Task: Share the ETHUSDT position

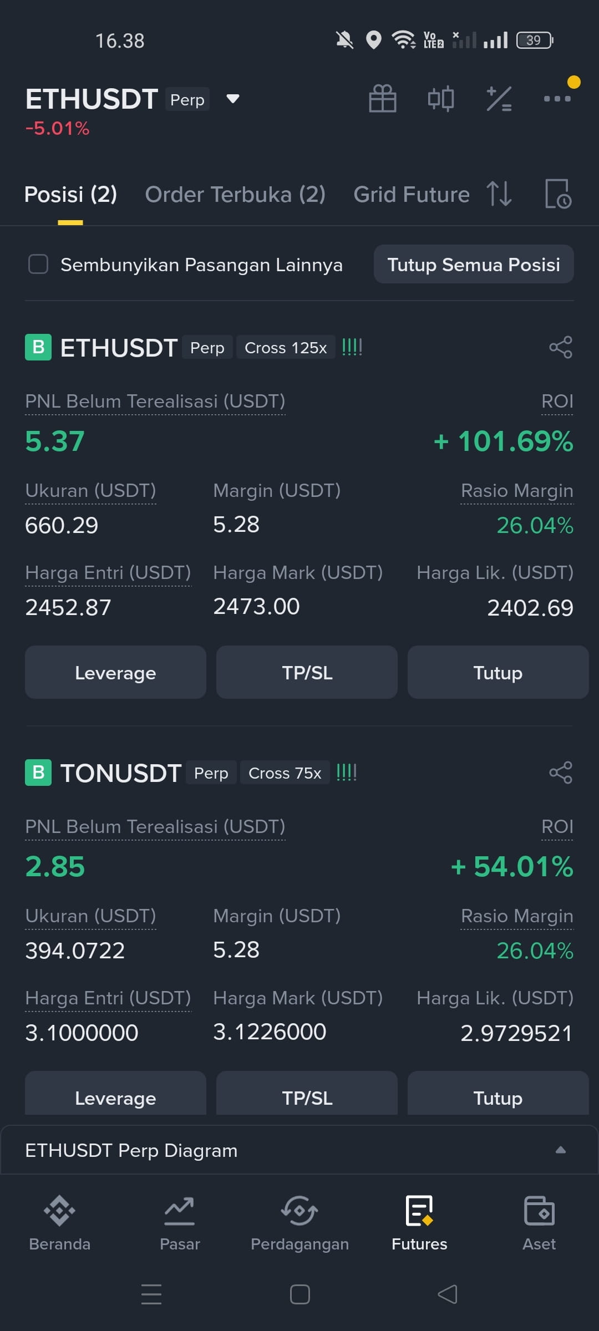Action: [x=561, y=347]
